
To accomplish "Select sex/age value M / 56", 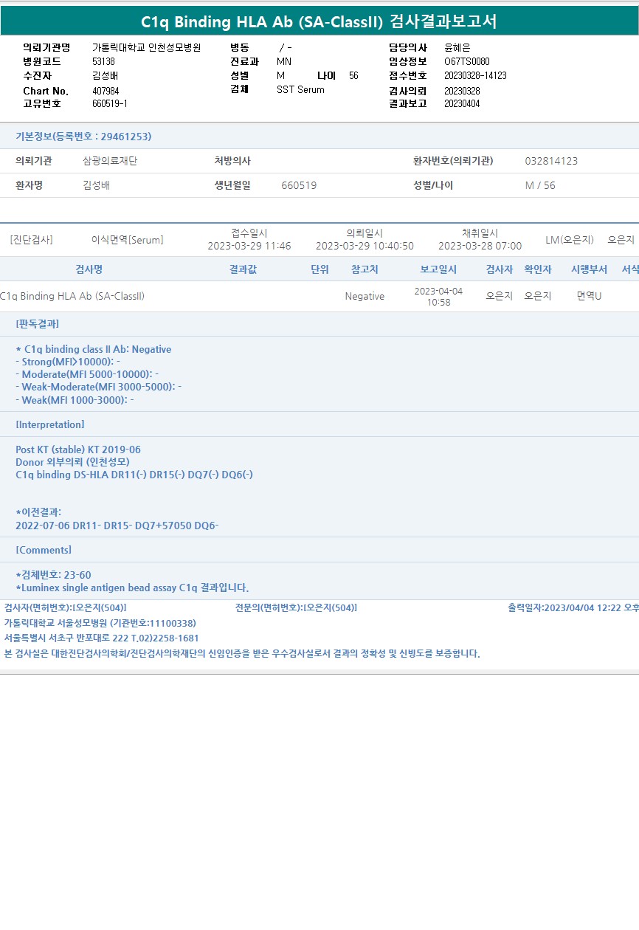I will [540, 185].
